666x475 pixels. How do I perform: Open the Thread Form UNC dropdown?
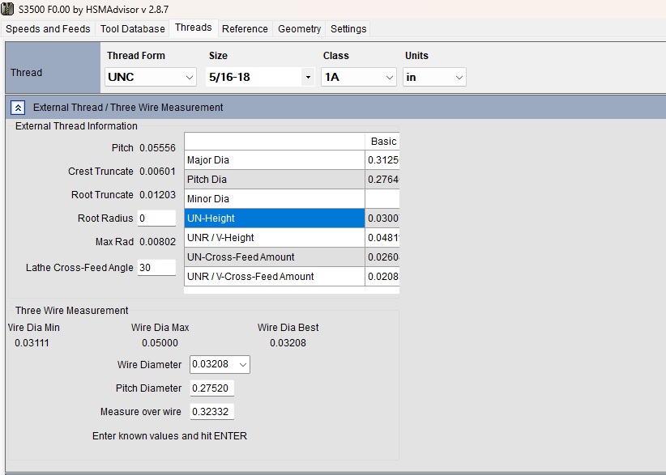click(x=151, y=78)
